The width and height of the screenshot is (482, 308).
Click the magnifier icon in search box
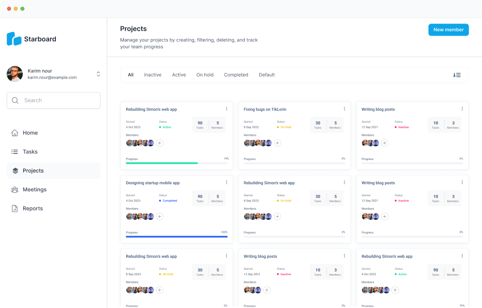(15, 101)
